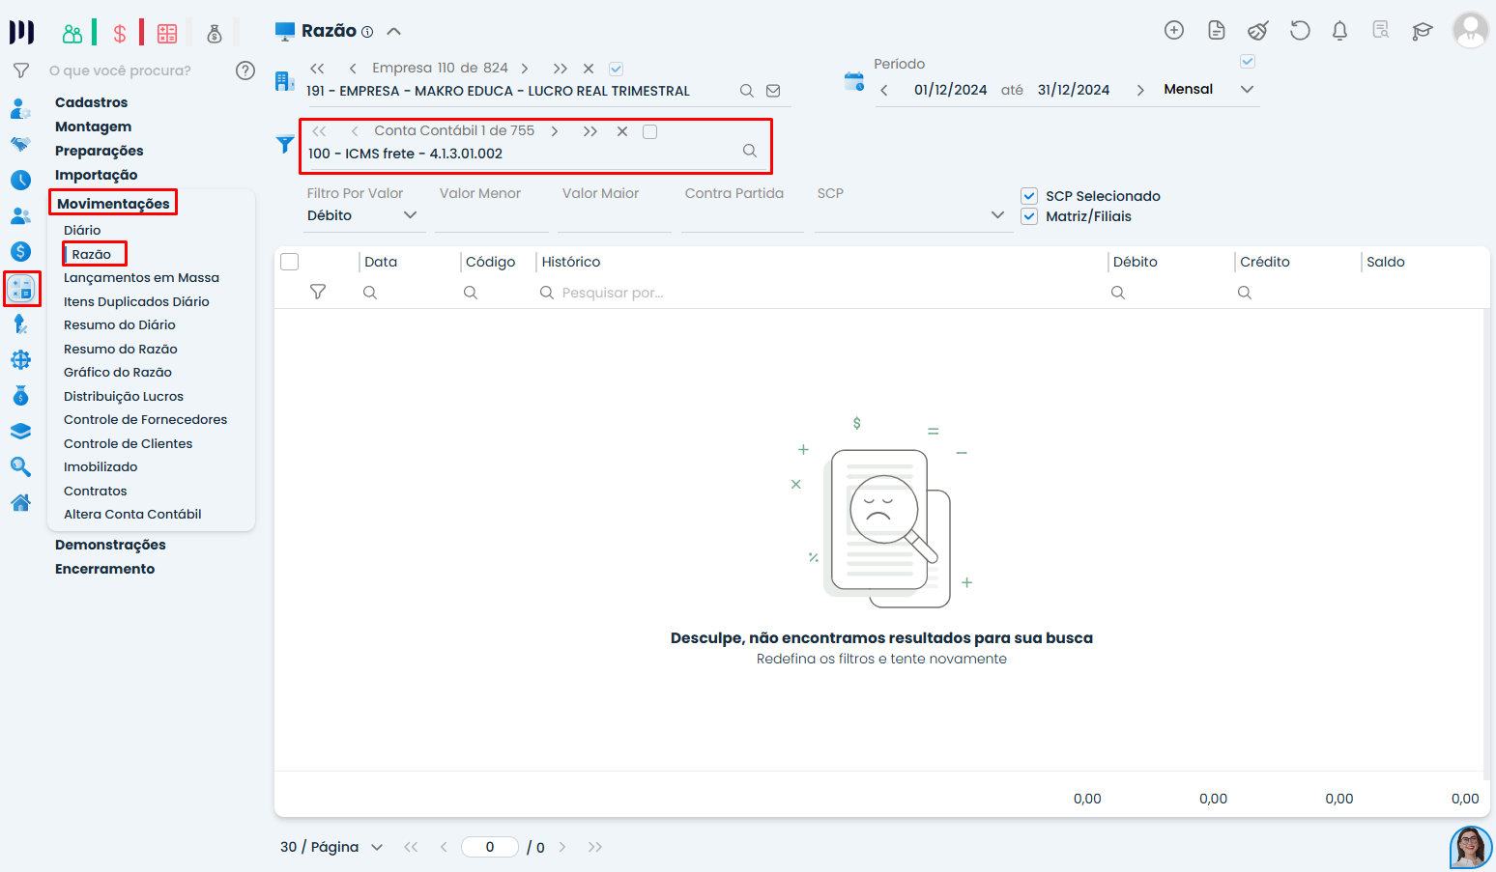This screenshot has height=872, width=1496.
Task: Click the plus circle icon in top bar
Action: coord(1174,30)
